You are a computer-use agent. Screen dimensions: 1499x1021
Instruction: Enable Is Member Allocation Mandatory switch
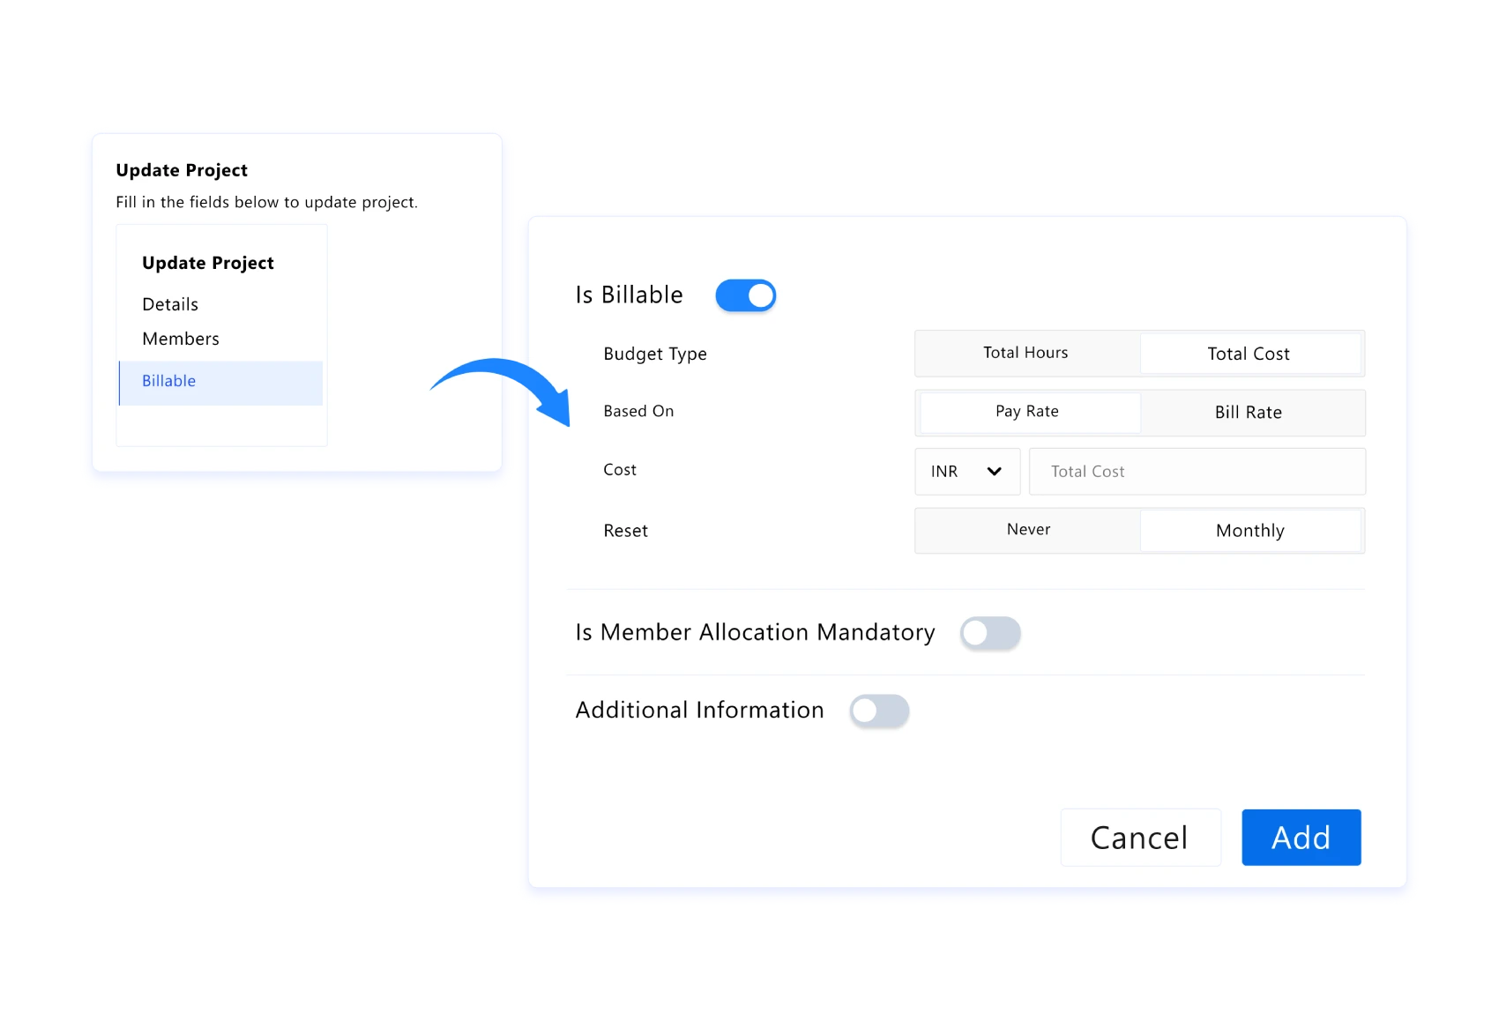click(x=990, y=633)
